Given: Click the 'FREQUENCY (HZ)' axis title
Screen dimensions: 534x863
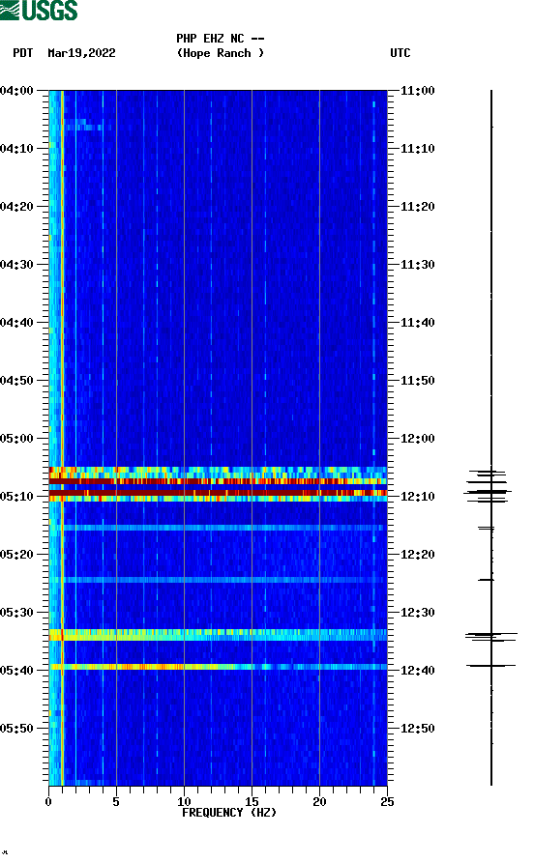Looking at the screenshot, I should coord(229,813).
